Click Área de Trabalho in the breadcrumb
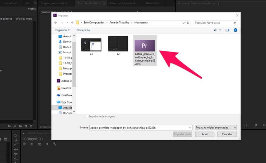Screen dimensions: 266x163 coord(119,22)
